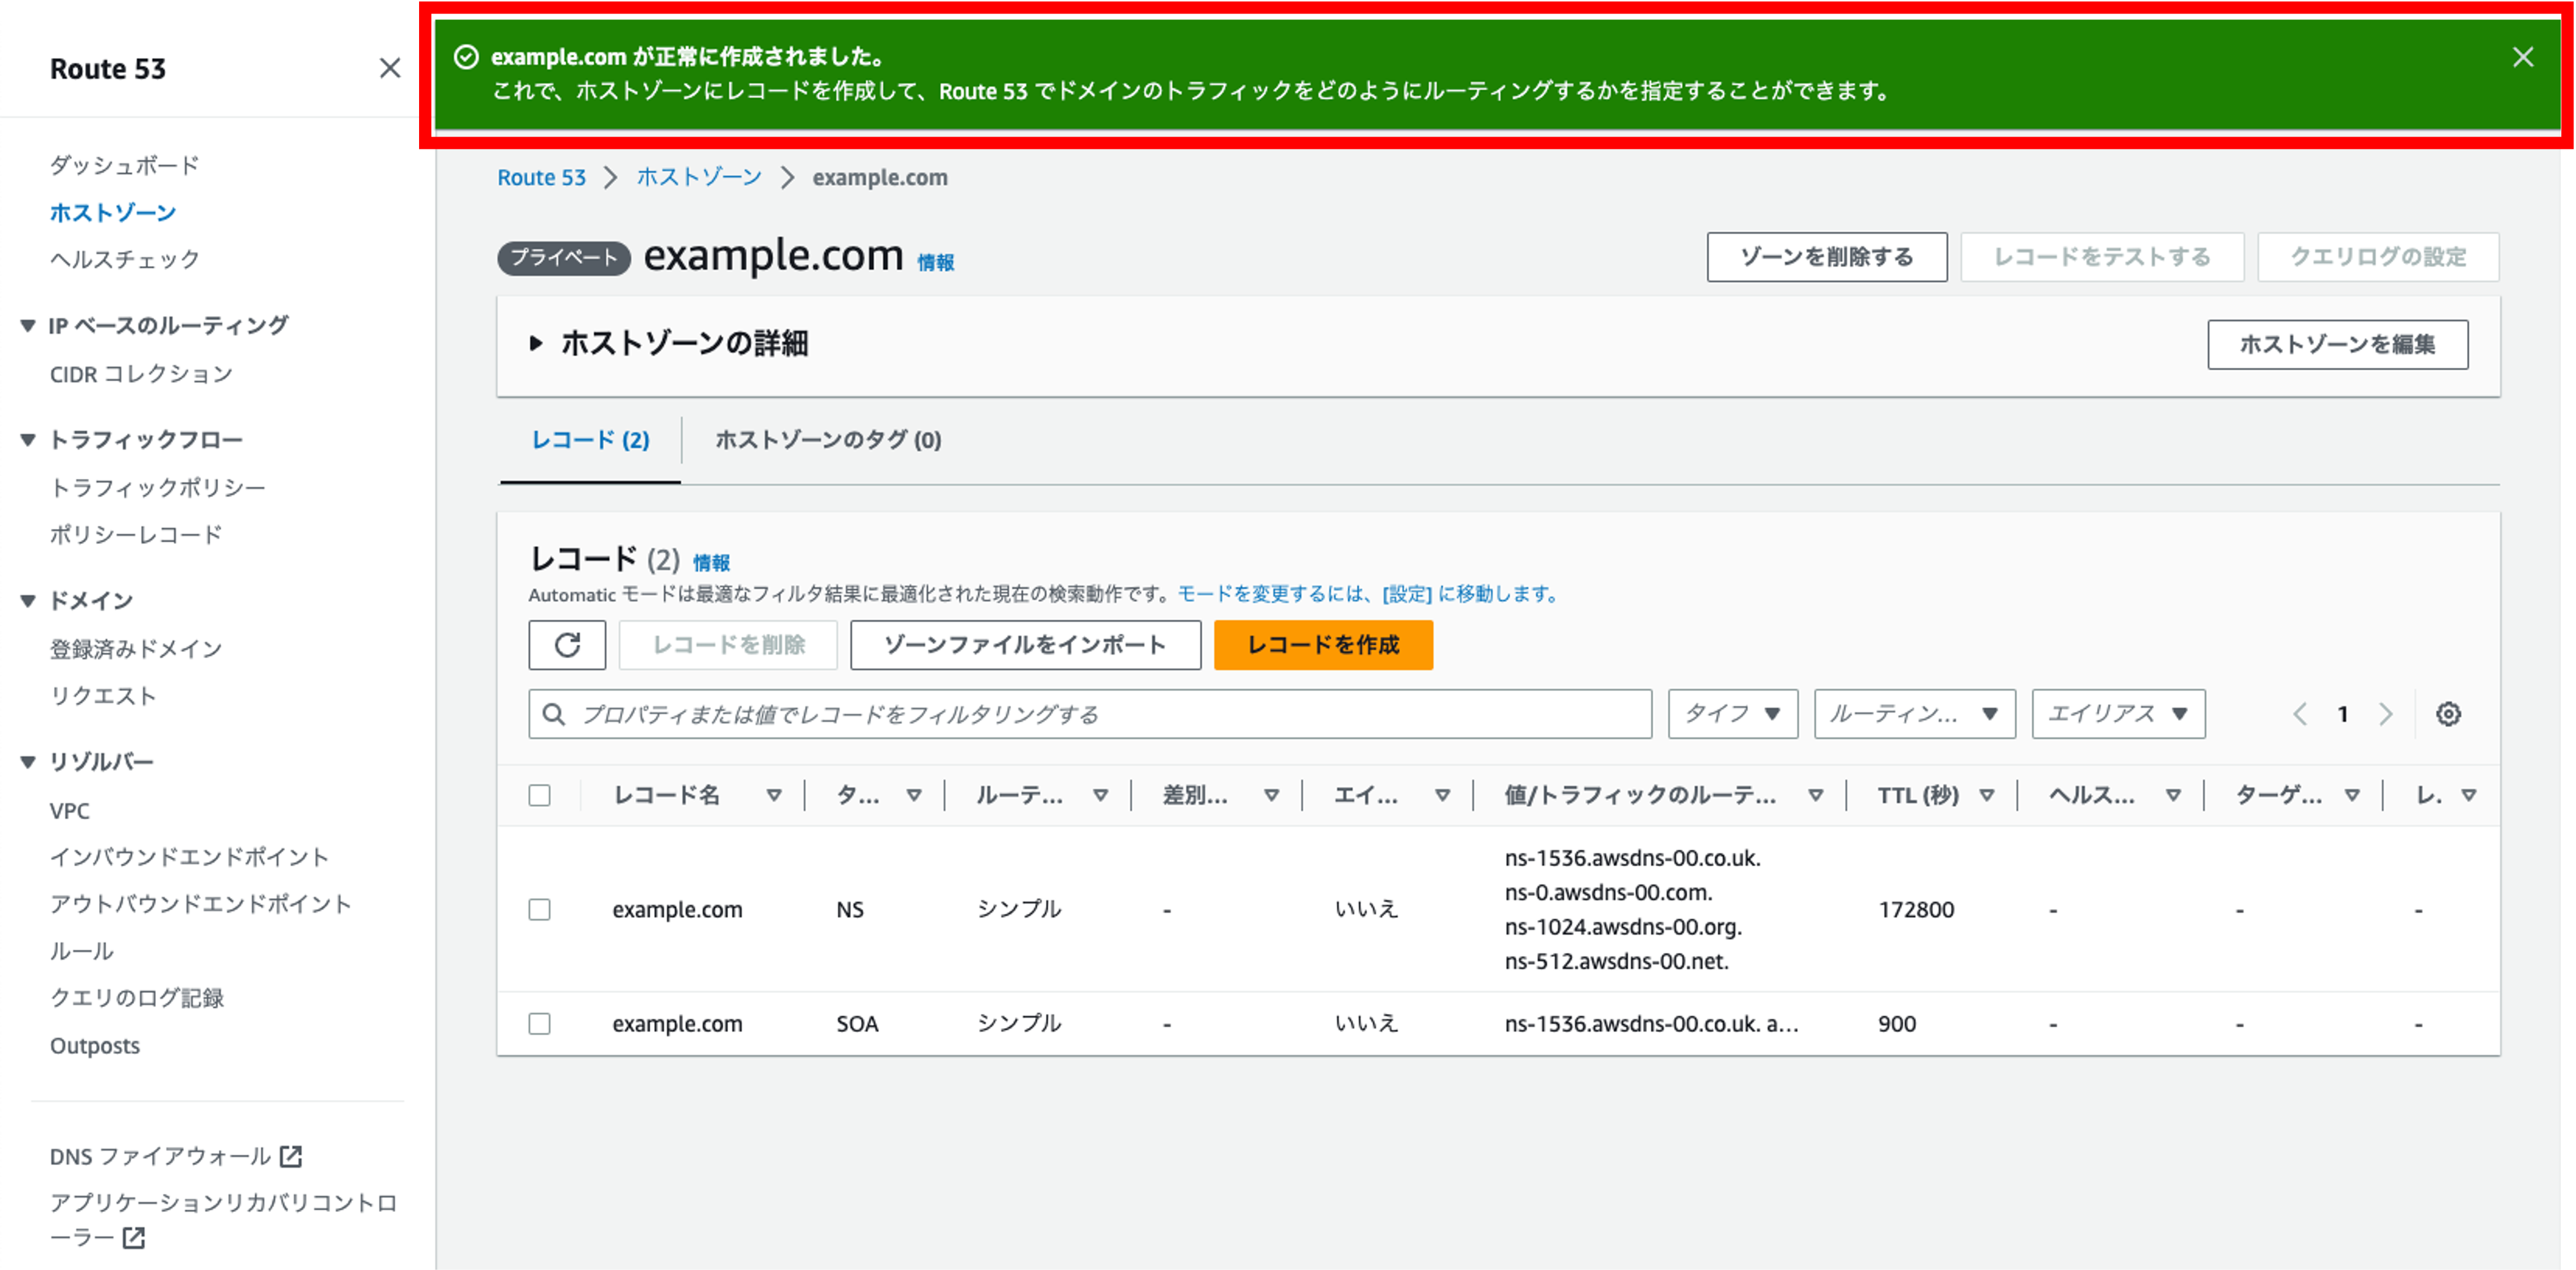Click モードを変更するには、[設定] に移動します link
This screenshot has width=2576, height=1270.
[x=1369, y=594]
